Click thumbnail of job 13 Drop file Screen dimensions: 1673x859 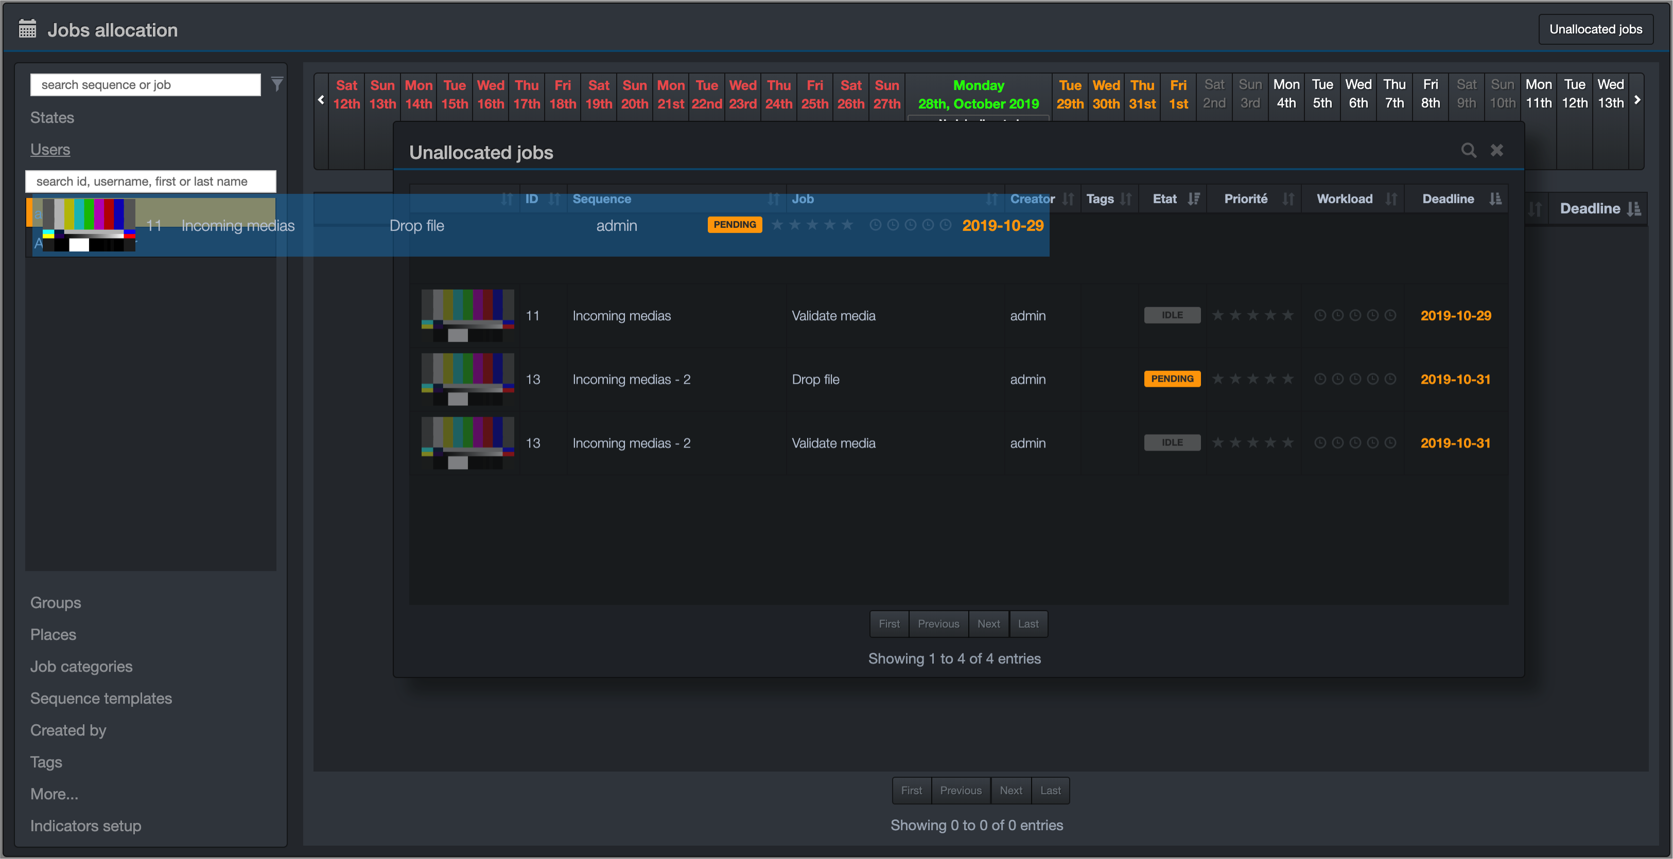467,379
